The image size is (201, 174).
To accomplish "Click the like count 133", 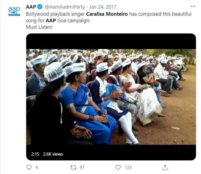I will click(x=128, y=167).
